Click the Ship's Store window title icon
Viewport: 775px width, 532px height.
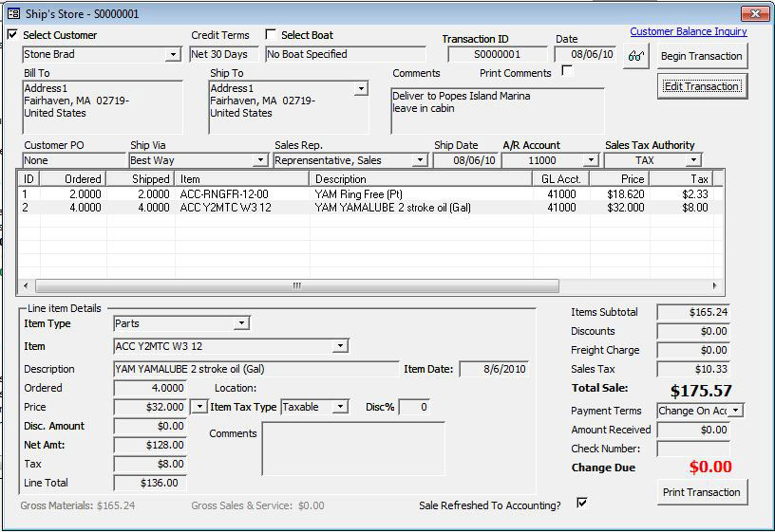(13, 13)
